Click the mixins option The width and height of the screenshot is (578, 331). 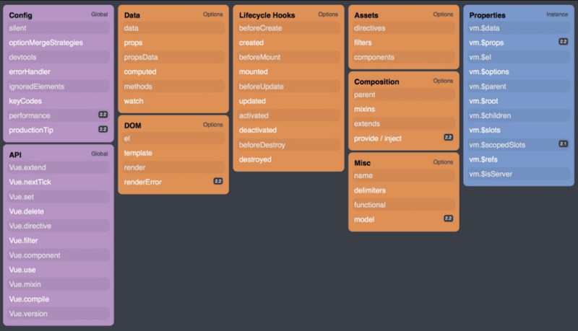[x=404, y=109]
